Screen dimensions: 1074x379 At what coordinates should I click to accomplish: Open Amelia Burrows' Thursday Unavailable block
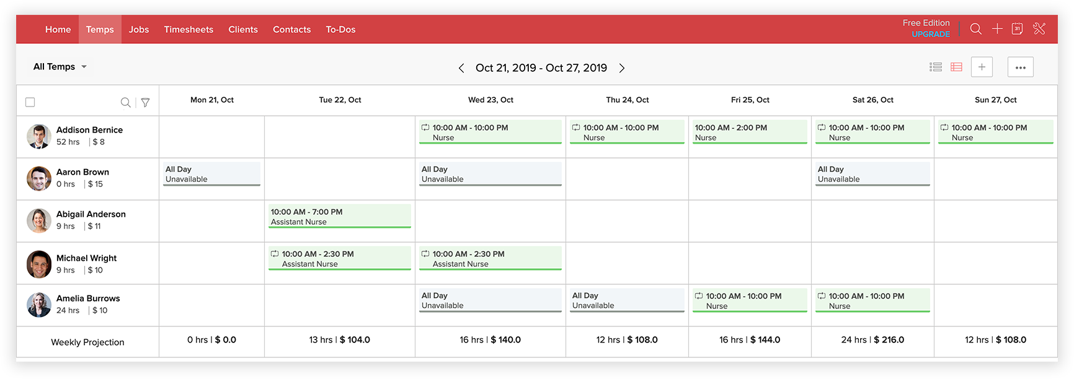(x=627, y=300)
